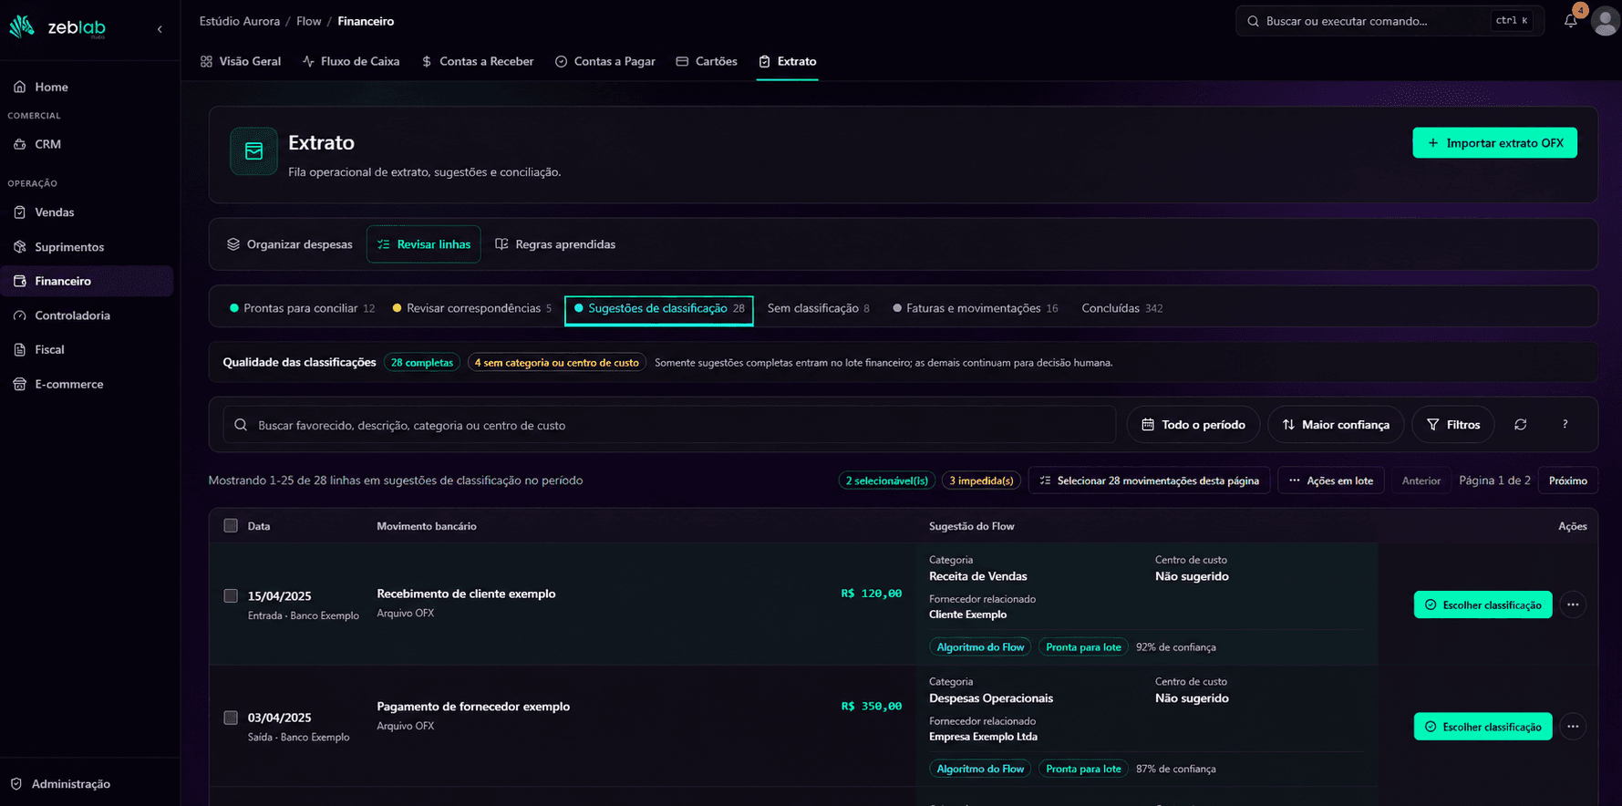Viewport: 1622px width, 806px height.
Task: Open Suprimentos in the sidebar
Action: click(x=87, y=247)
